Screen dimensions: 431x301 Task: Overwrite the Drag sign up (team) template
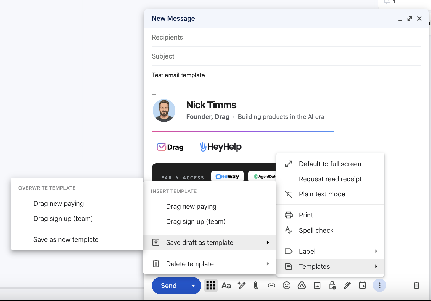pos(77,219)
